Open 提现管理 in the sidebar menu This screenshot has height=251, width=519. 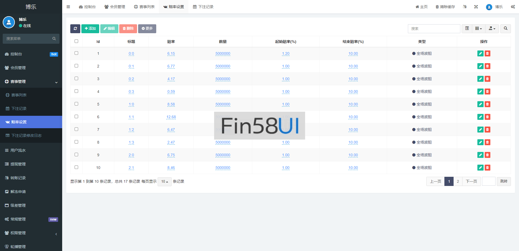tap(18, 164)
